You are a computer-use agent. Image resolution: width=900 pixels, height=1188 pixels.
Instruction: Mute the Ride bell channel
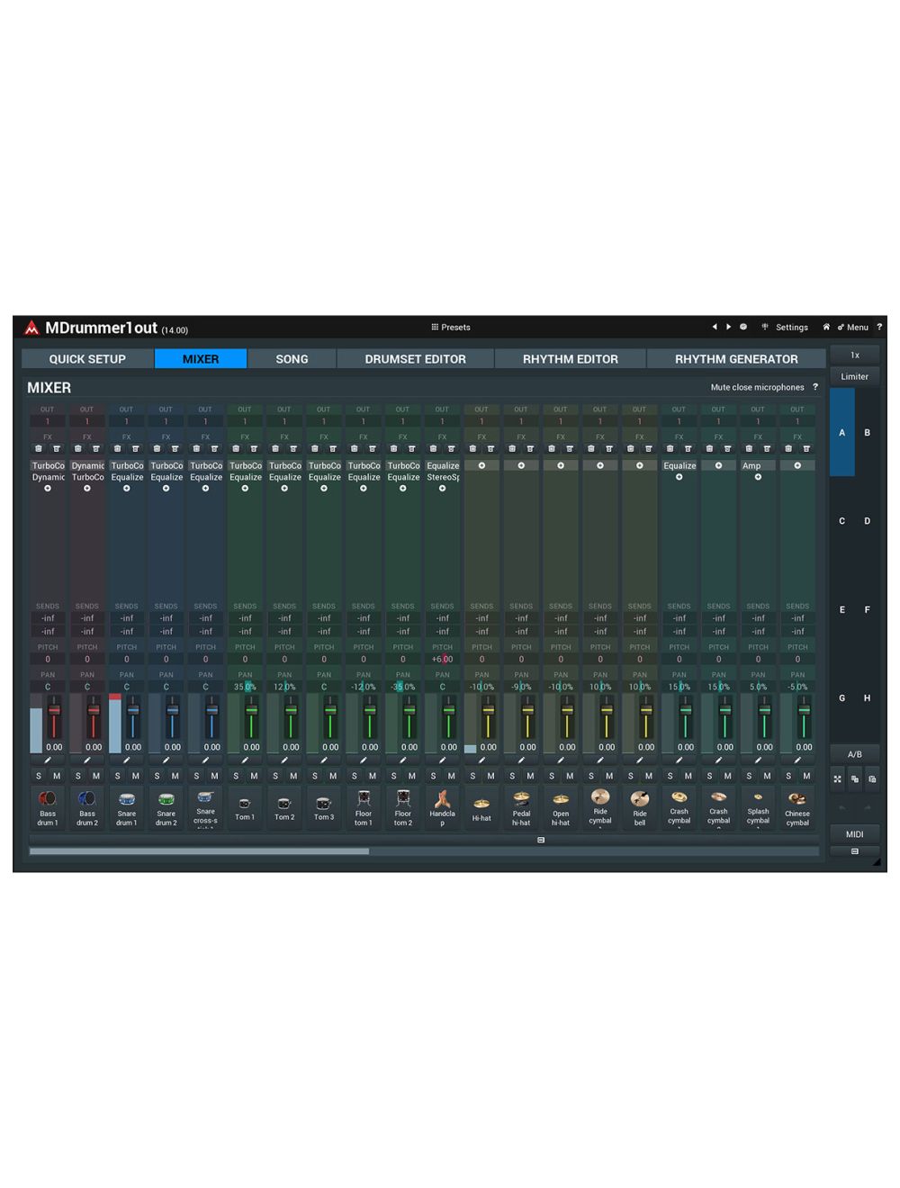pyautogui.click(x=649, y=776)
